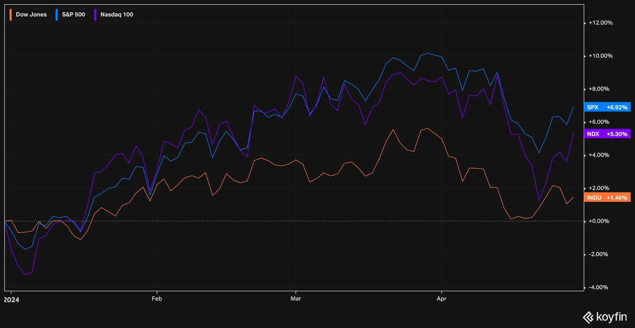Viewport: 635px width, 328px height.
Task: Click the -4.00% axis label
Action: point(598,287)
